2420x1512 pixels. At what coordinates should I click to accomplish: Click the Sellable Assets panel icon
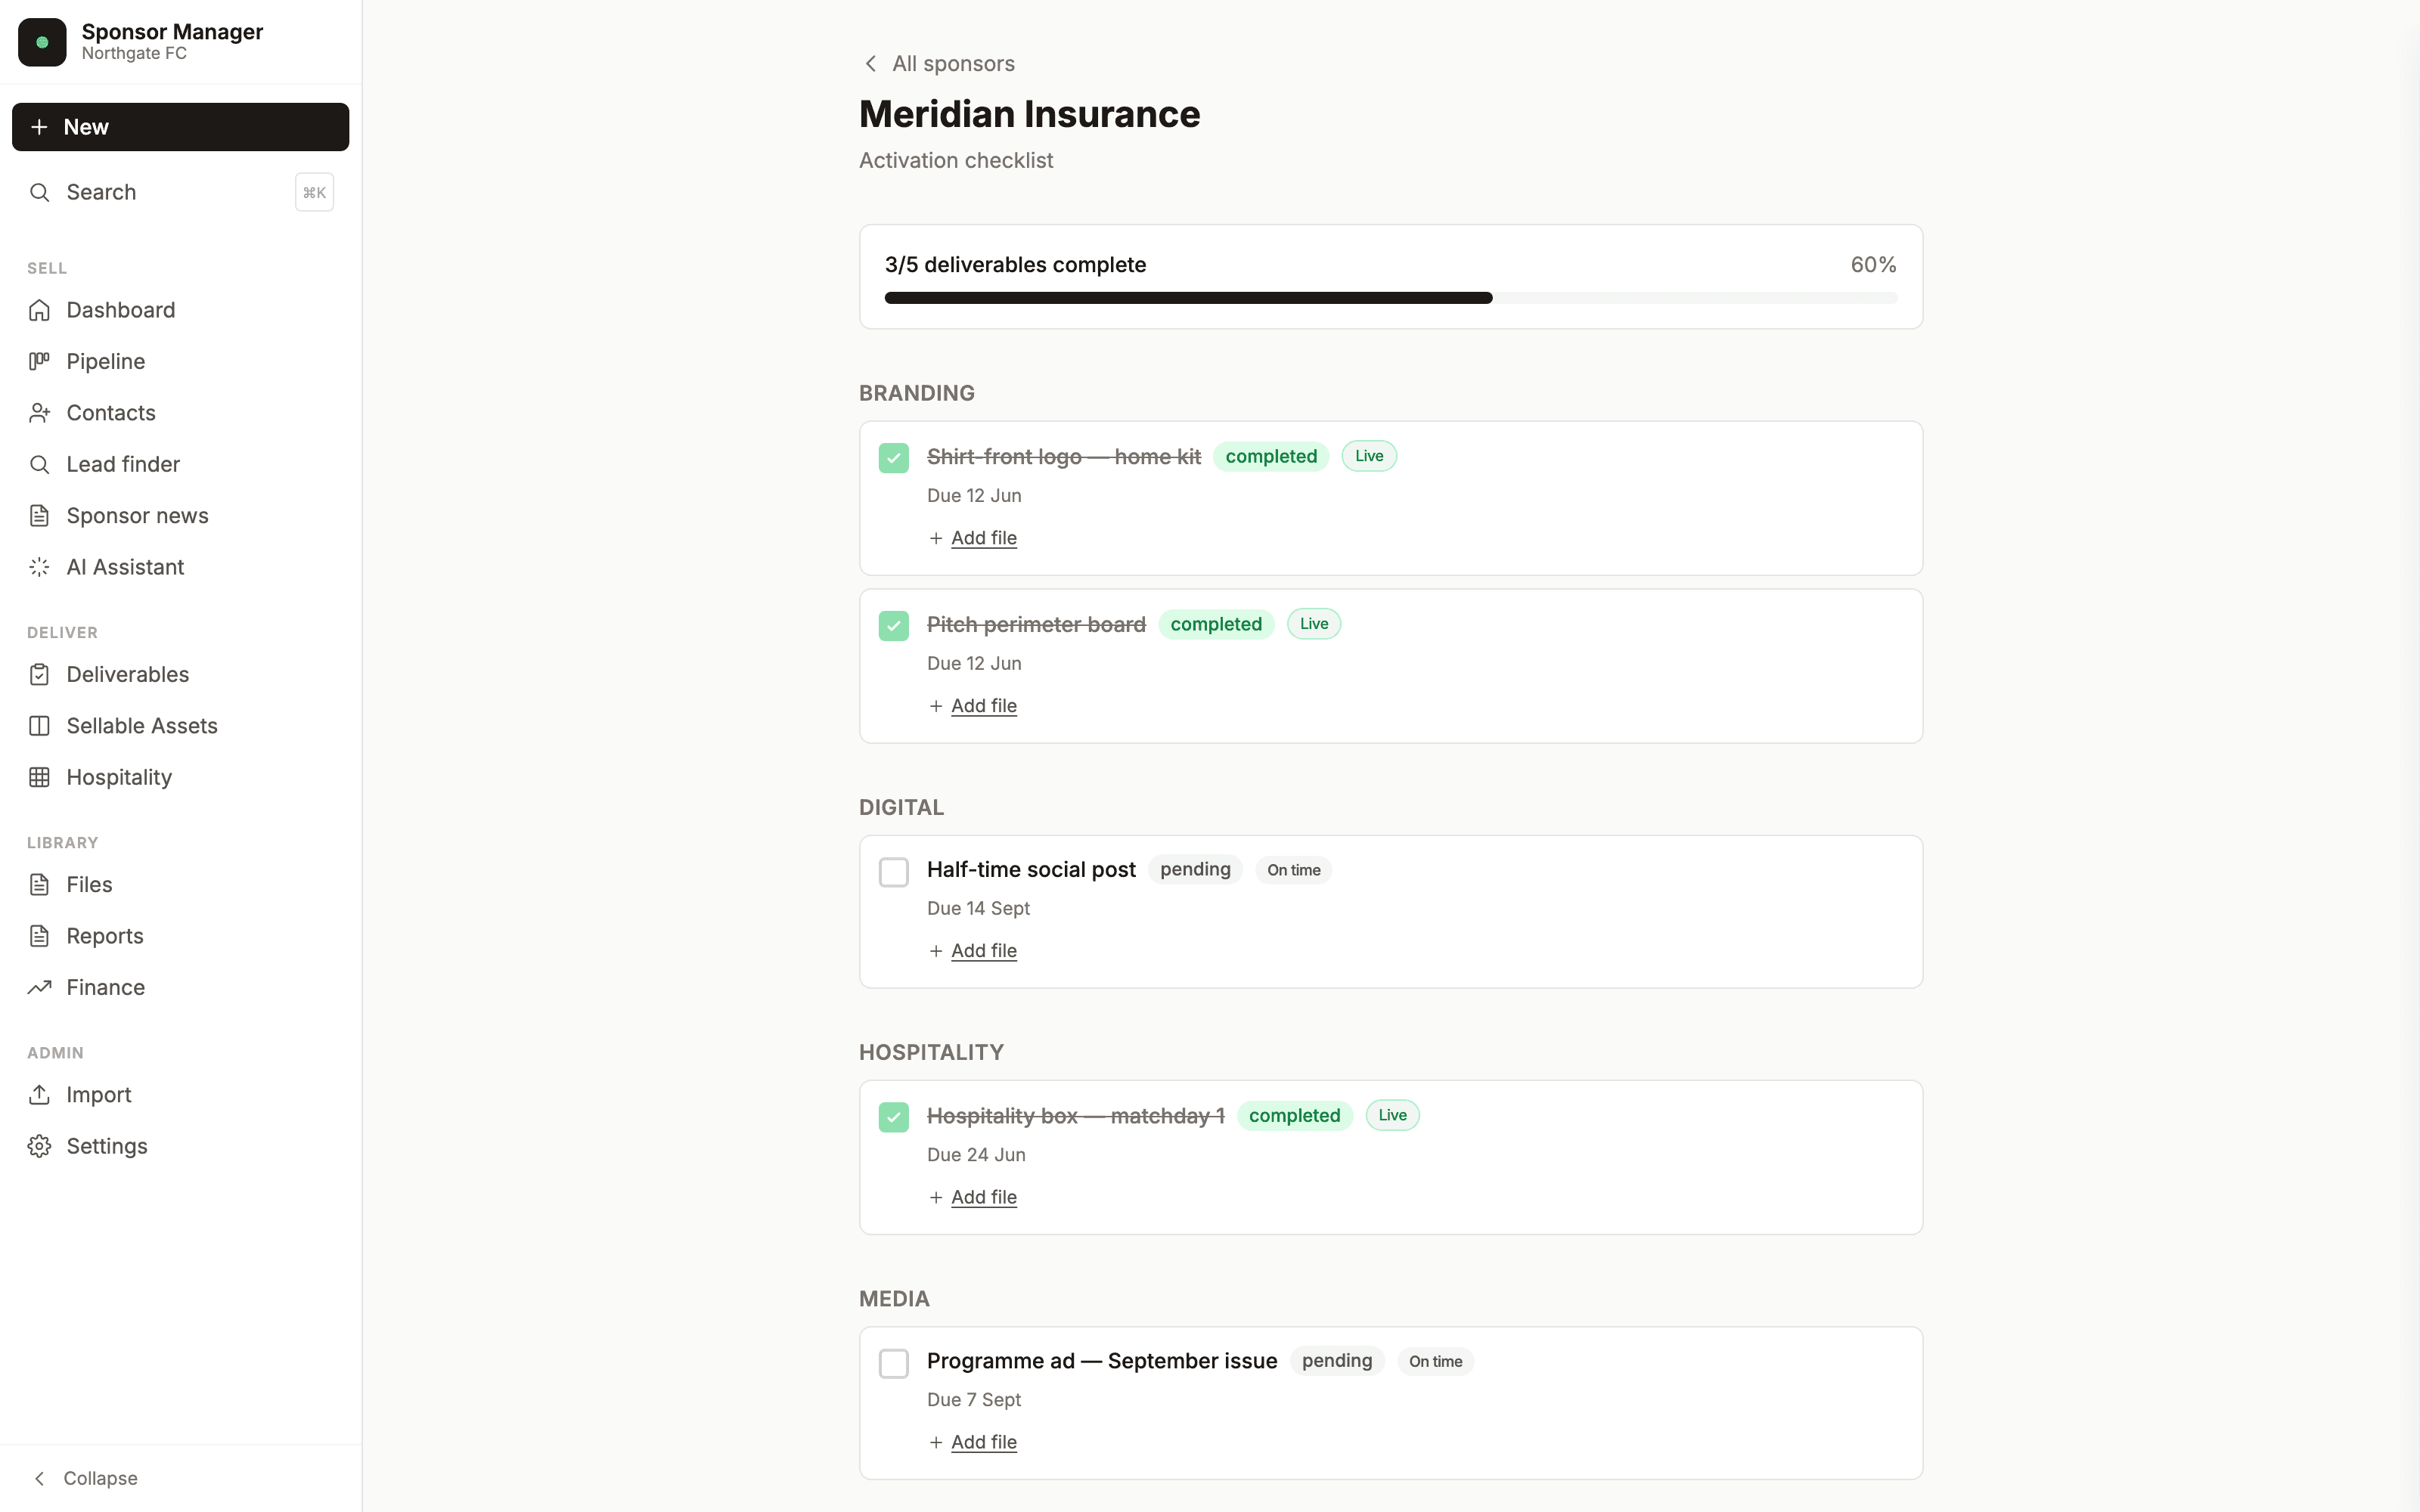pos(39,726)
